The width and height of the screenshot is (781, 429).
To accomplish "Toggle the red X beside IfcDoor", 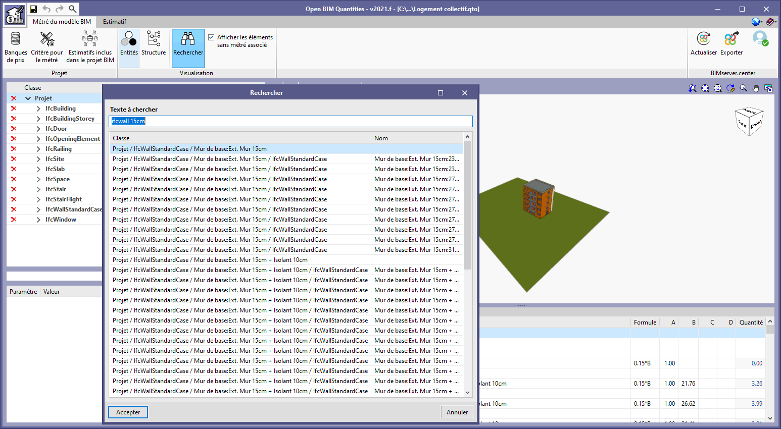I will 14,129.
